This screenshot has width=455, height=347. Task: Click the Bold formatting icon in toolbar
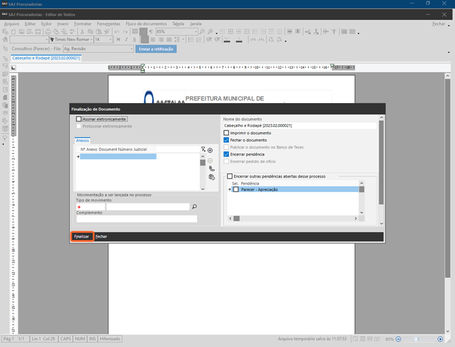(118, 40)
